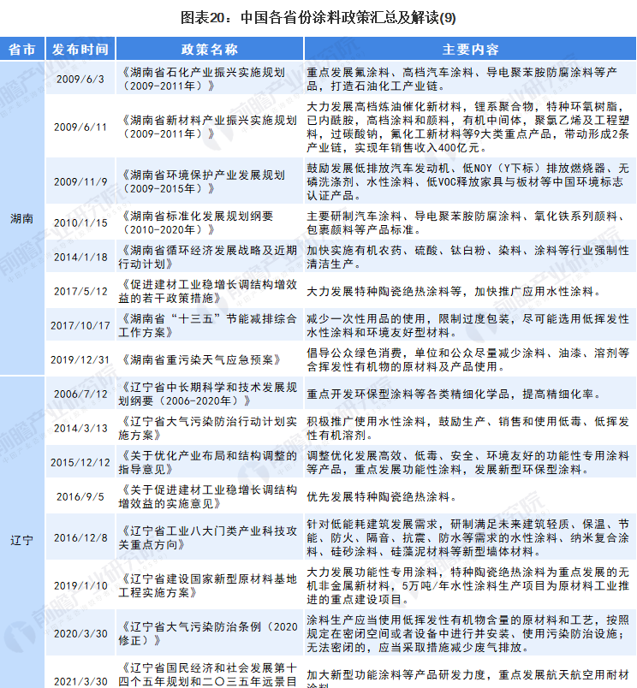The image size is (637, 688).
Task: Click the date 2009/11/9 cell
Action: (x=80, y=182)
